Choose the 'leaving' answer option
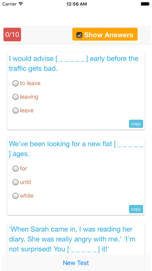152x271 pixels. point(16,97)
